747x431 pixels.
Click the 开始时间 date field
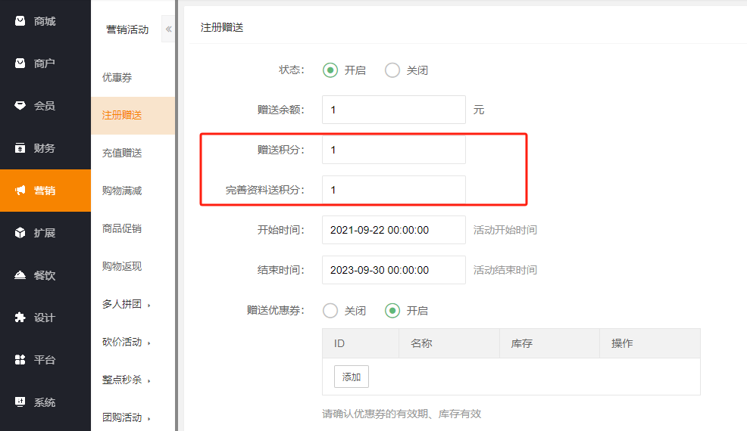coord(393,230)
